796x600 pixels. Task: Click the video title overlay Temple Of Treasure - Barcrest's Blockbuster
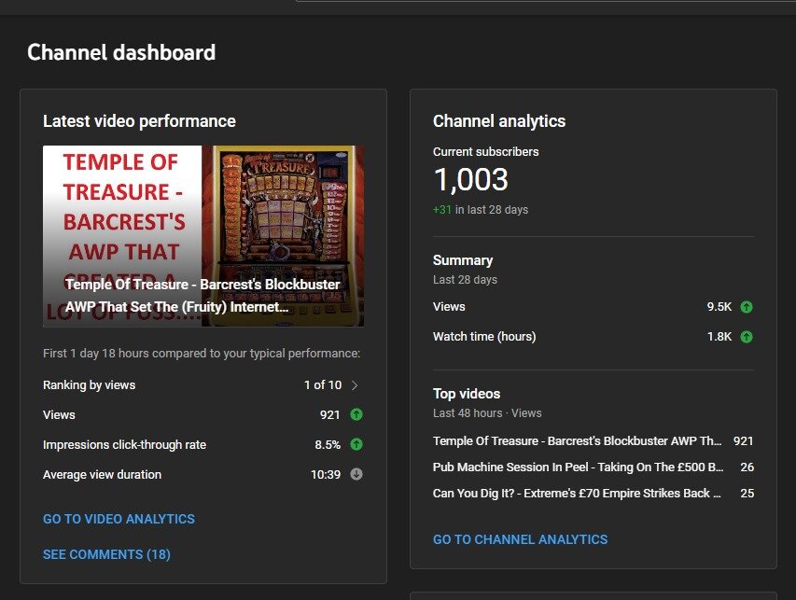click(x=202, y=296)
